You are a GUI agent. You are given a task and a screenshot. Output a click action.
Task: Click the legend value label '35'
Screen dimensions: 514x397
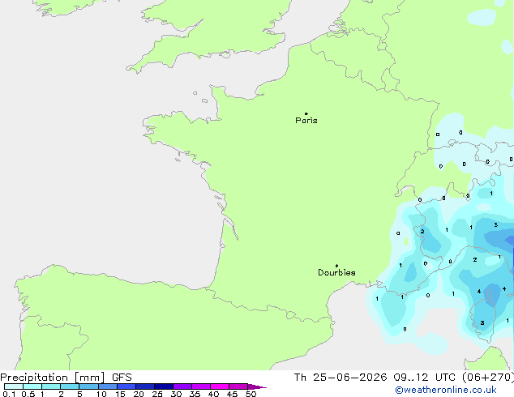[x=195, y=394]
